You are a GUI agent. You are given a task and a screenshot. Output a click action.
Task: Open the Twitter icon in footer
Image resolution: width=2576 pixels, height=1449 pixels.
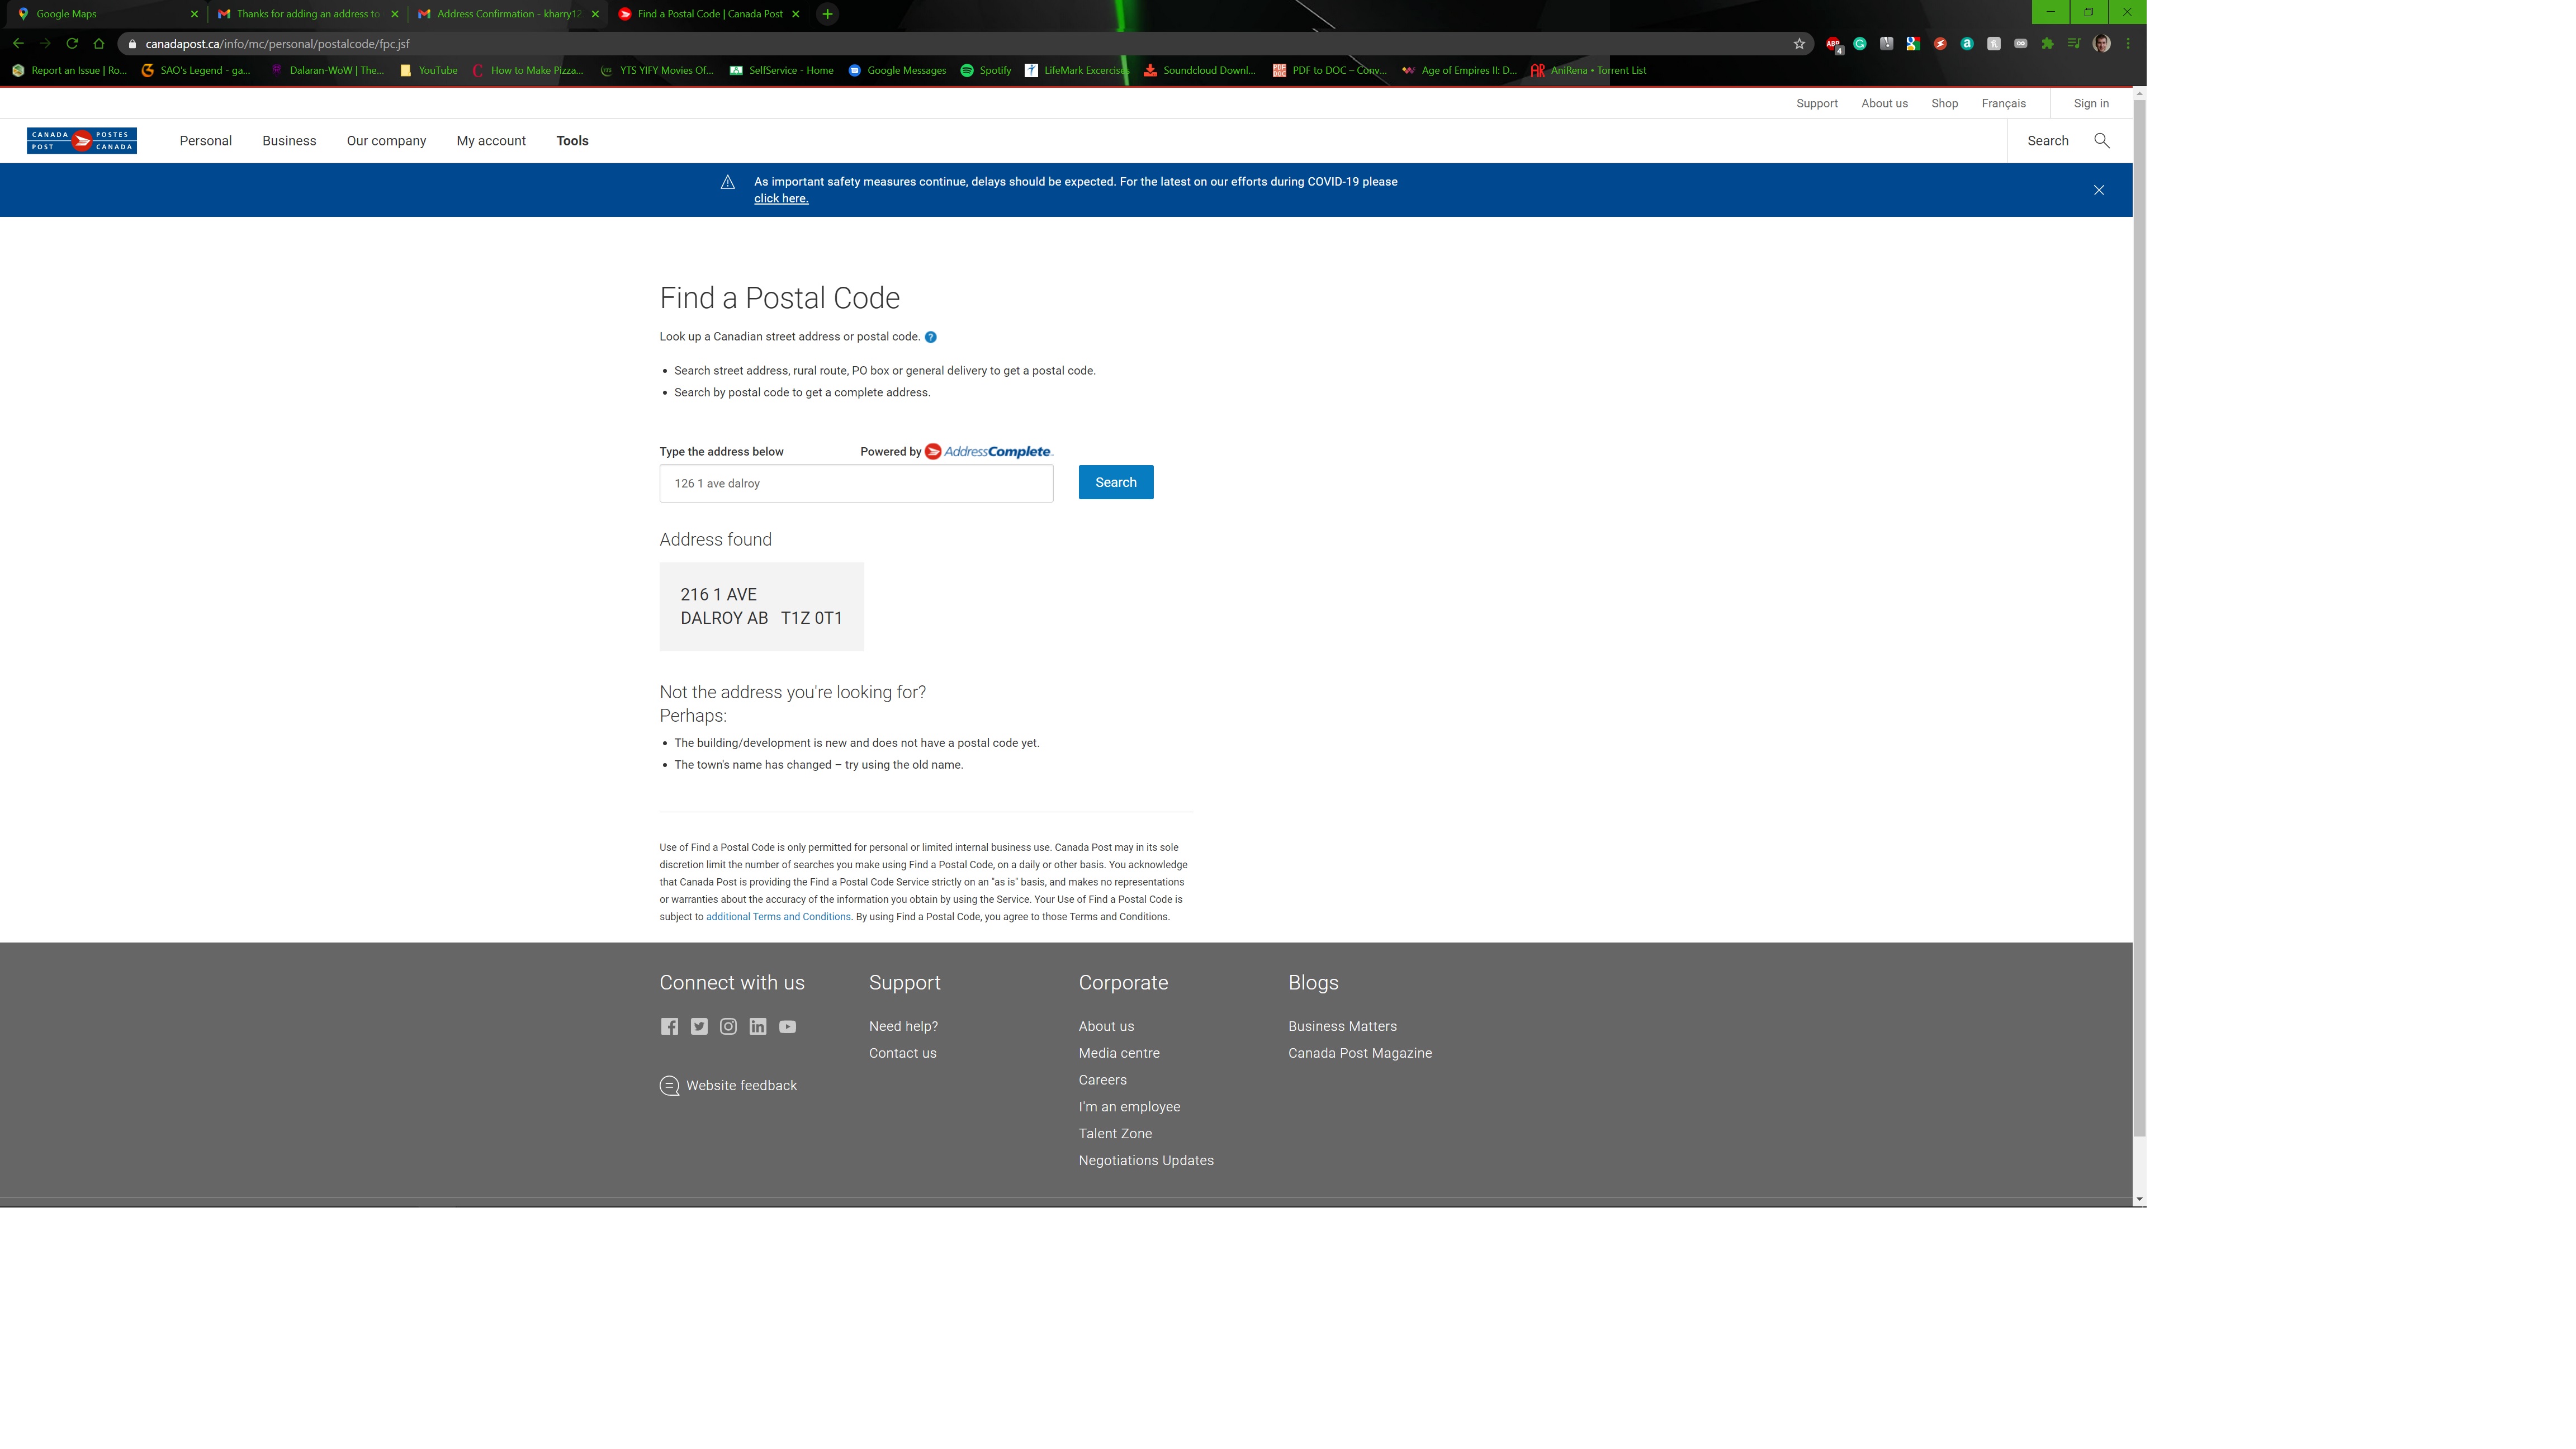click(x=699, y=1027)
